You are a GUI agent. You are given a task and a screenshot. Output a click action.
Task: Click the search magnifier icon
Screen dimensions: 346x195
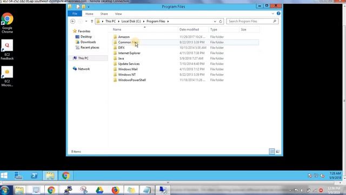275,21
